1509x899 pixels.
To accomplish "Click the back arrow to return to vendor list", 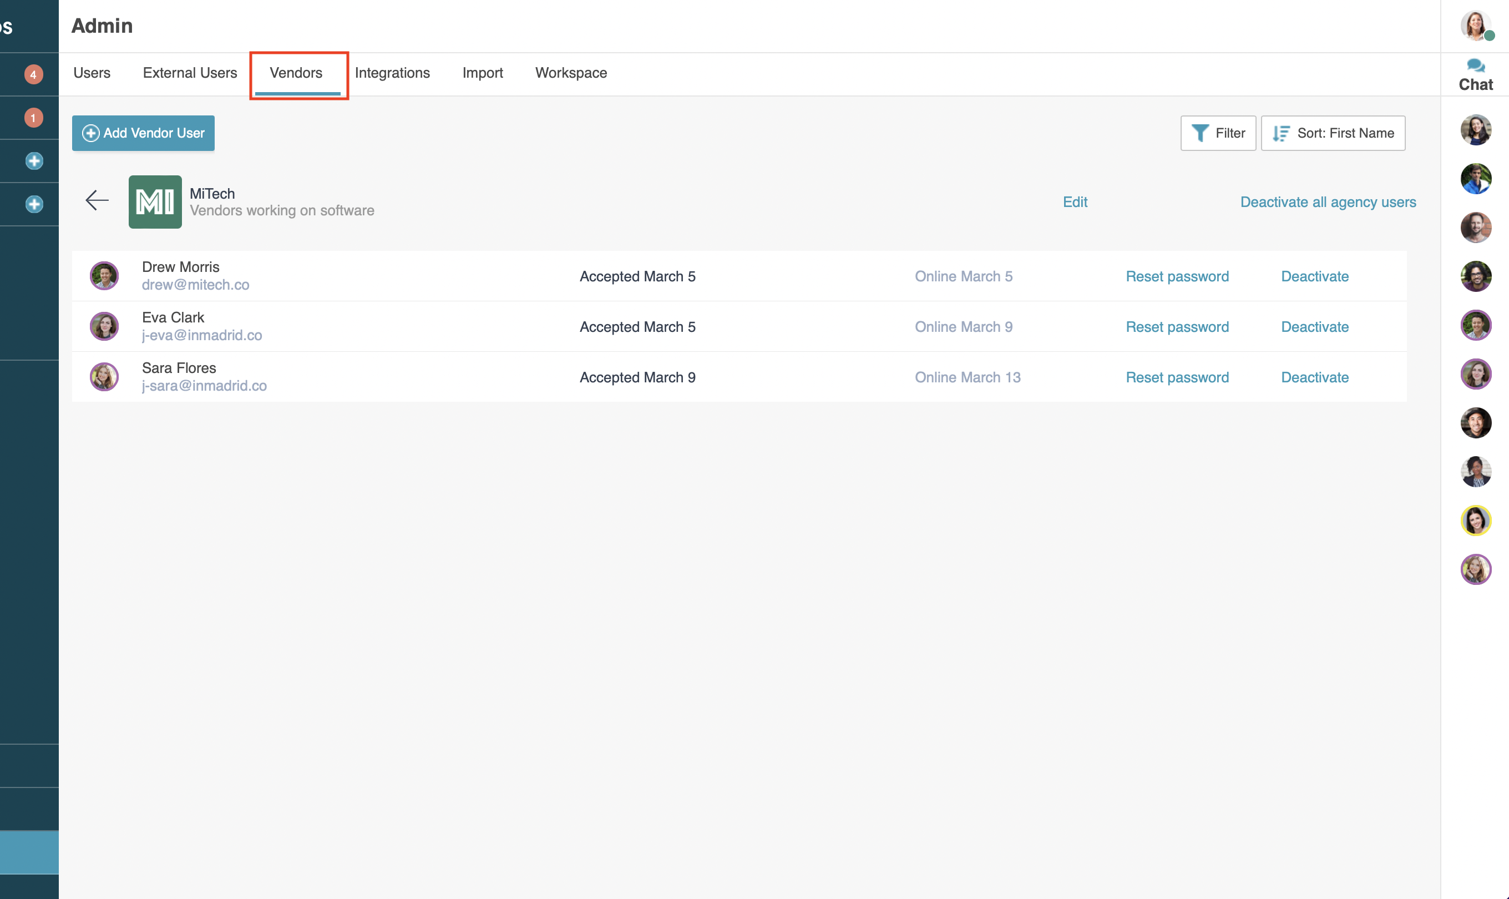I will (x=97, y=200).
